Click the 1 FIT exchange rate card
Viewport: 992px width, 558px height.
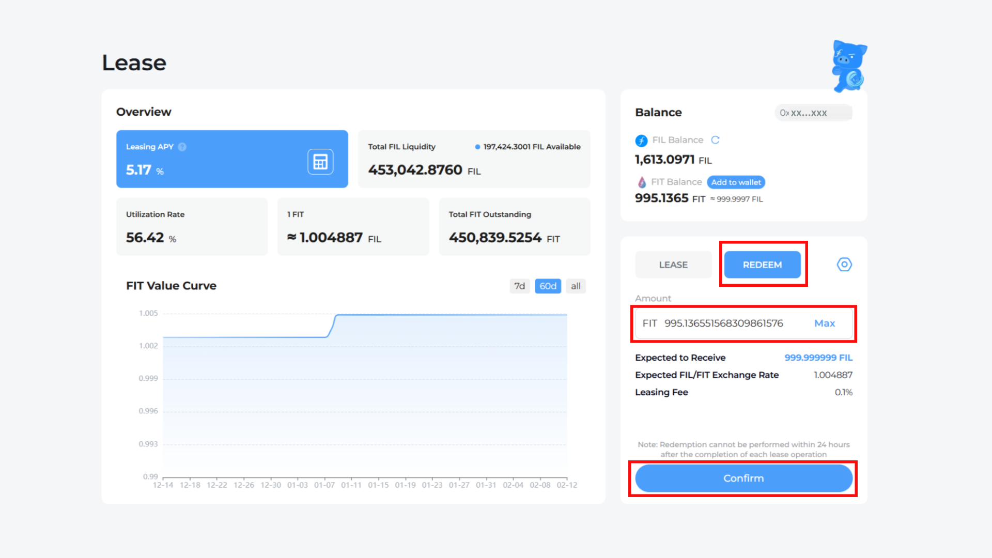(353, 227)
